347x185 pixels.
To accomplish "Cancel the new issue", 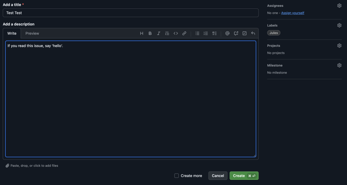I will click(218, 176).
